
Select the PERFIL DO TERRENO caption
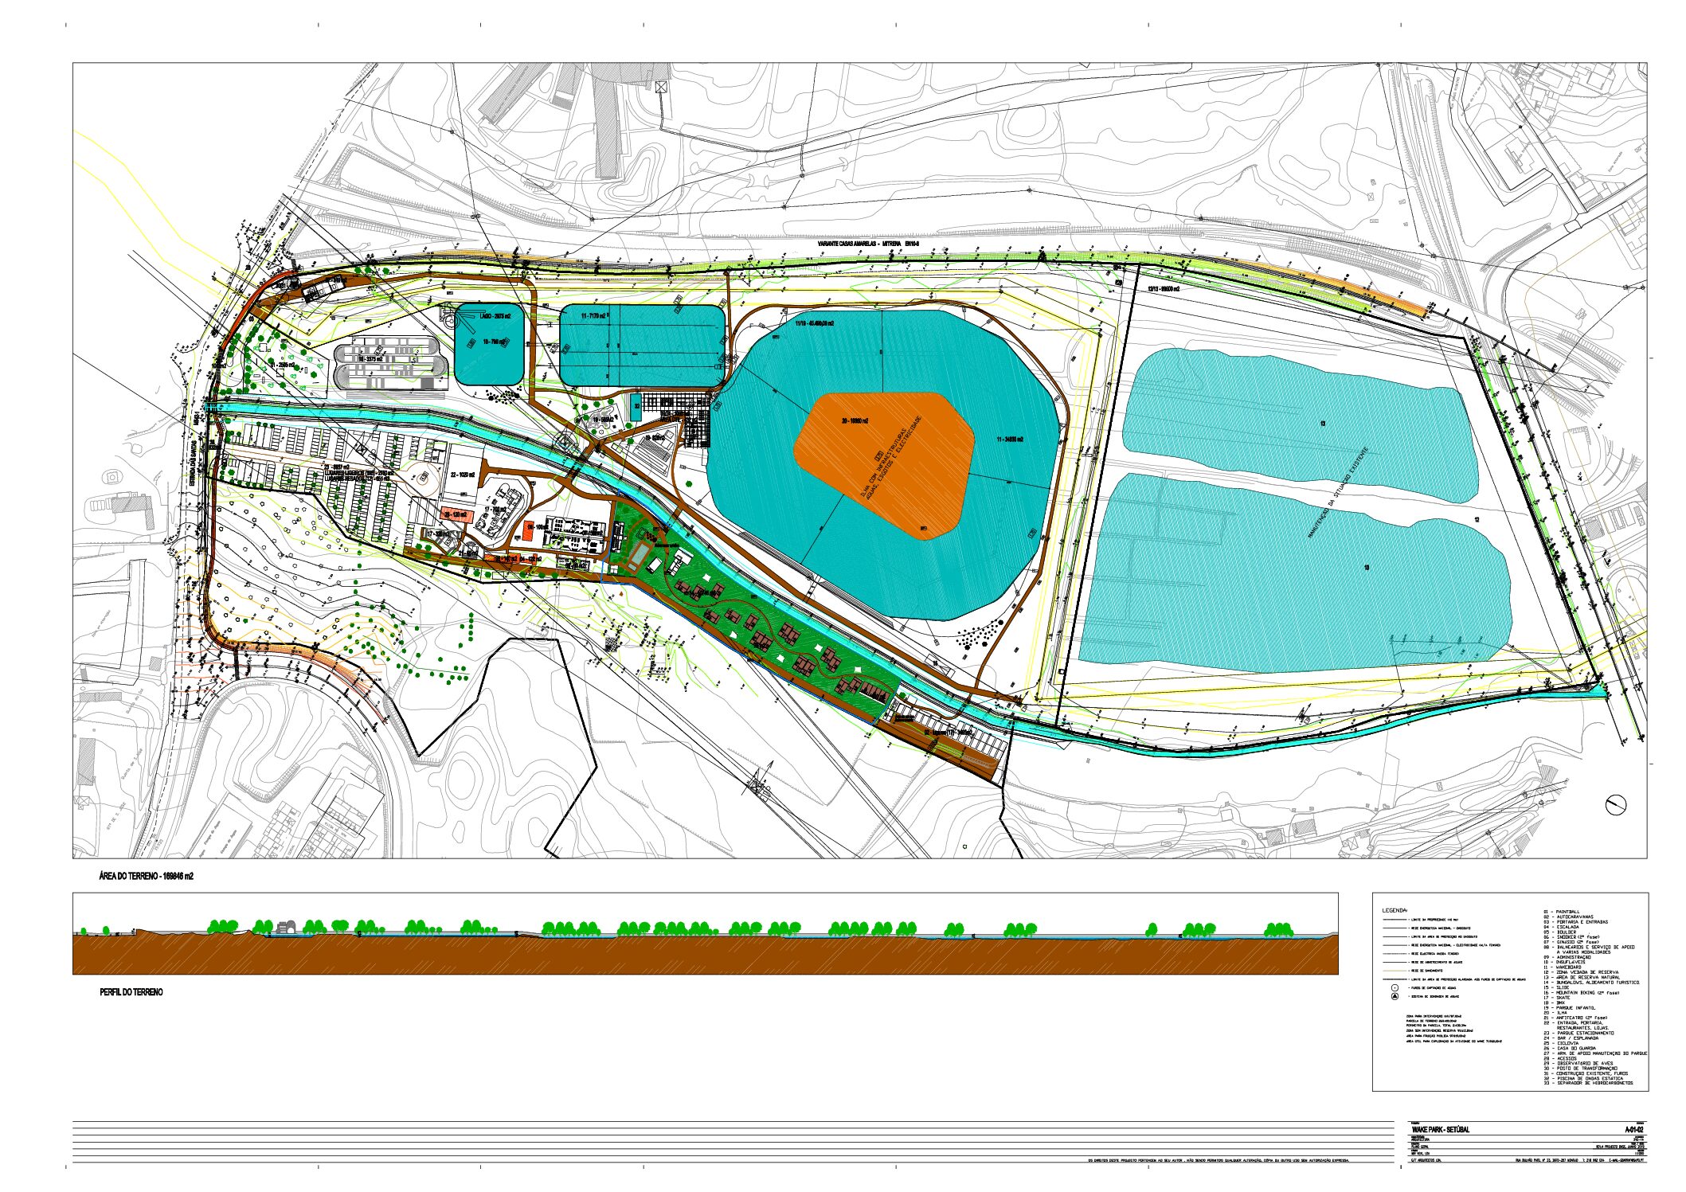pos(131,992)
